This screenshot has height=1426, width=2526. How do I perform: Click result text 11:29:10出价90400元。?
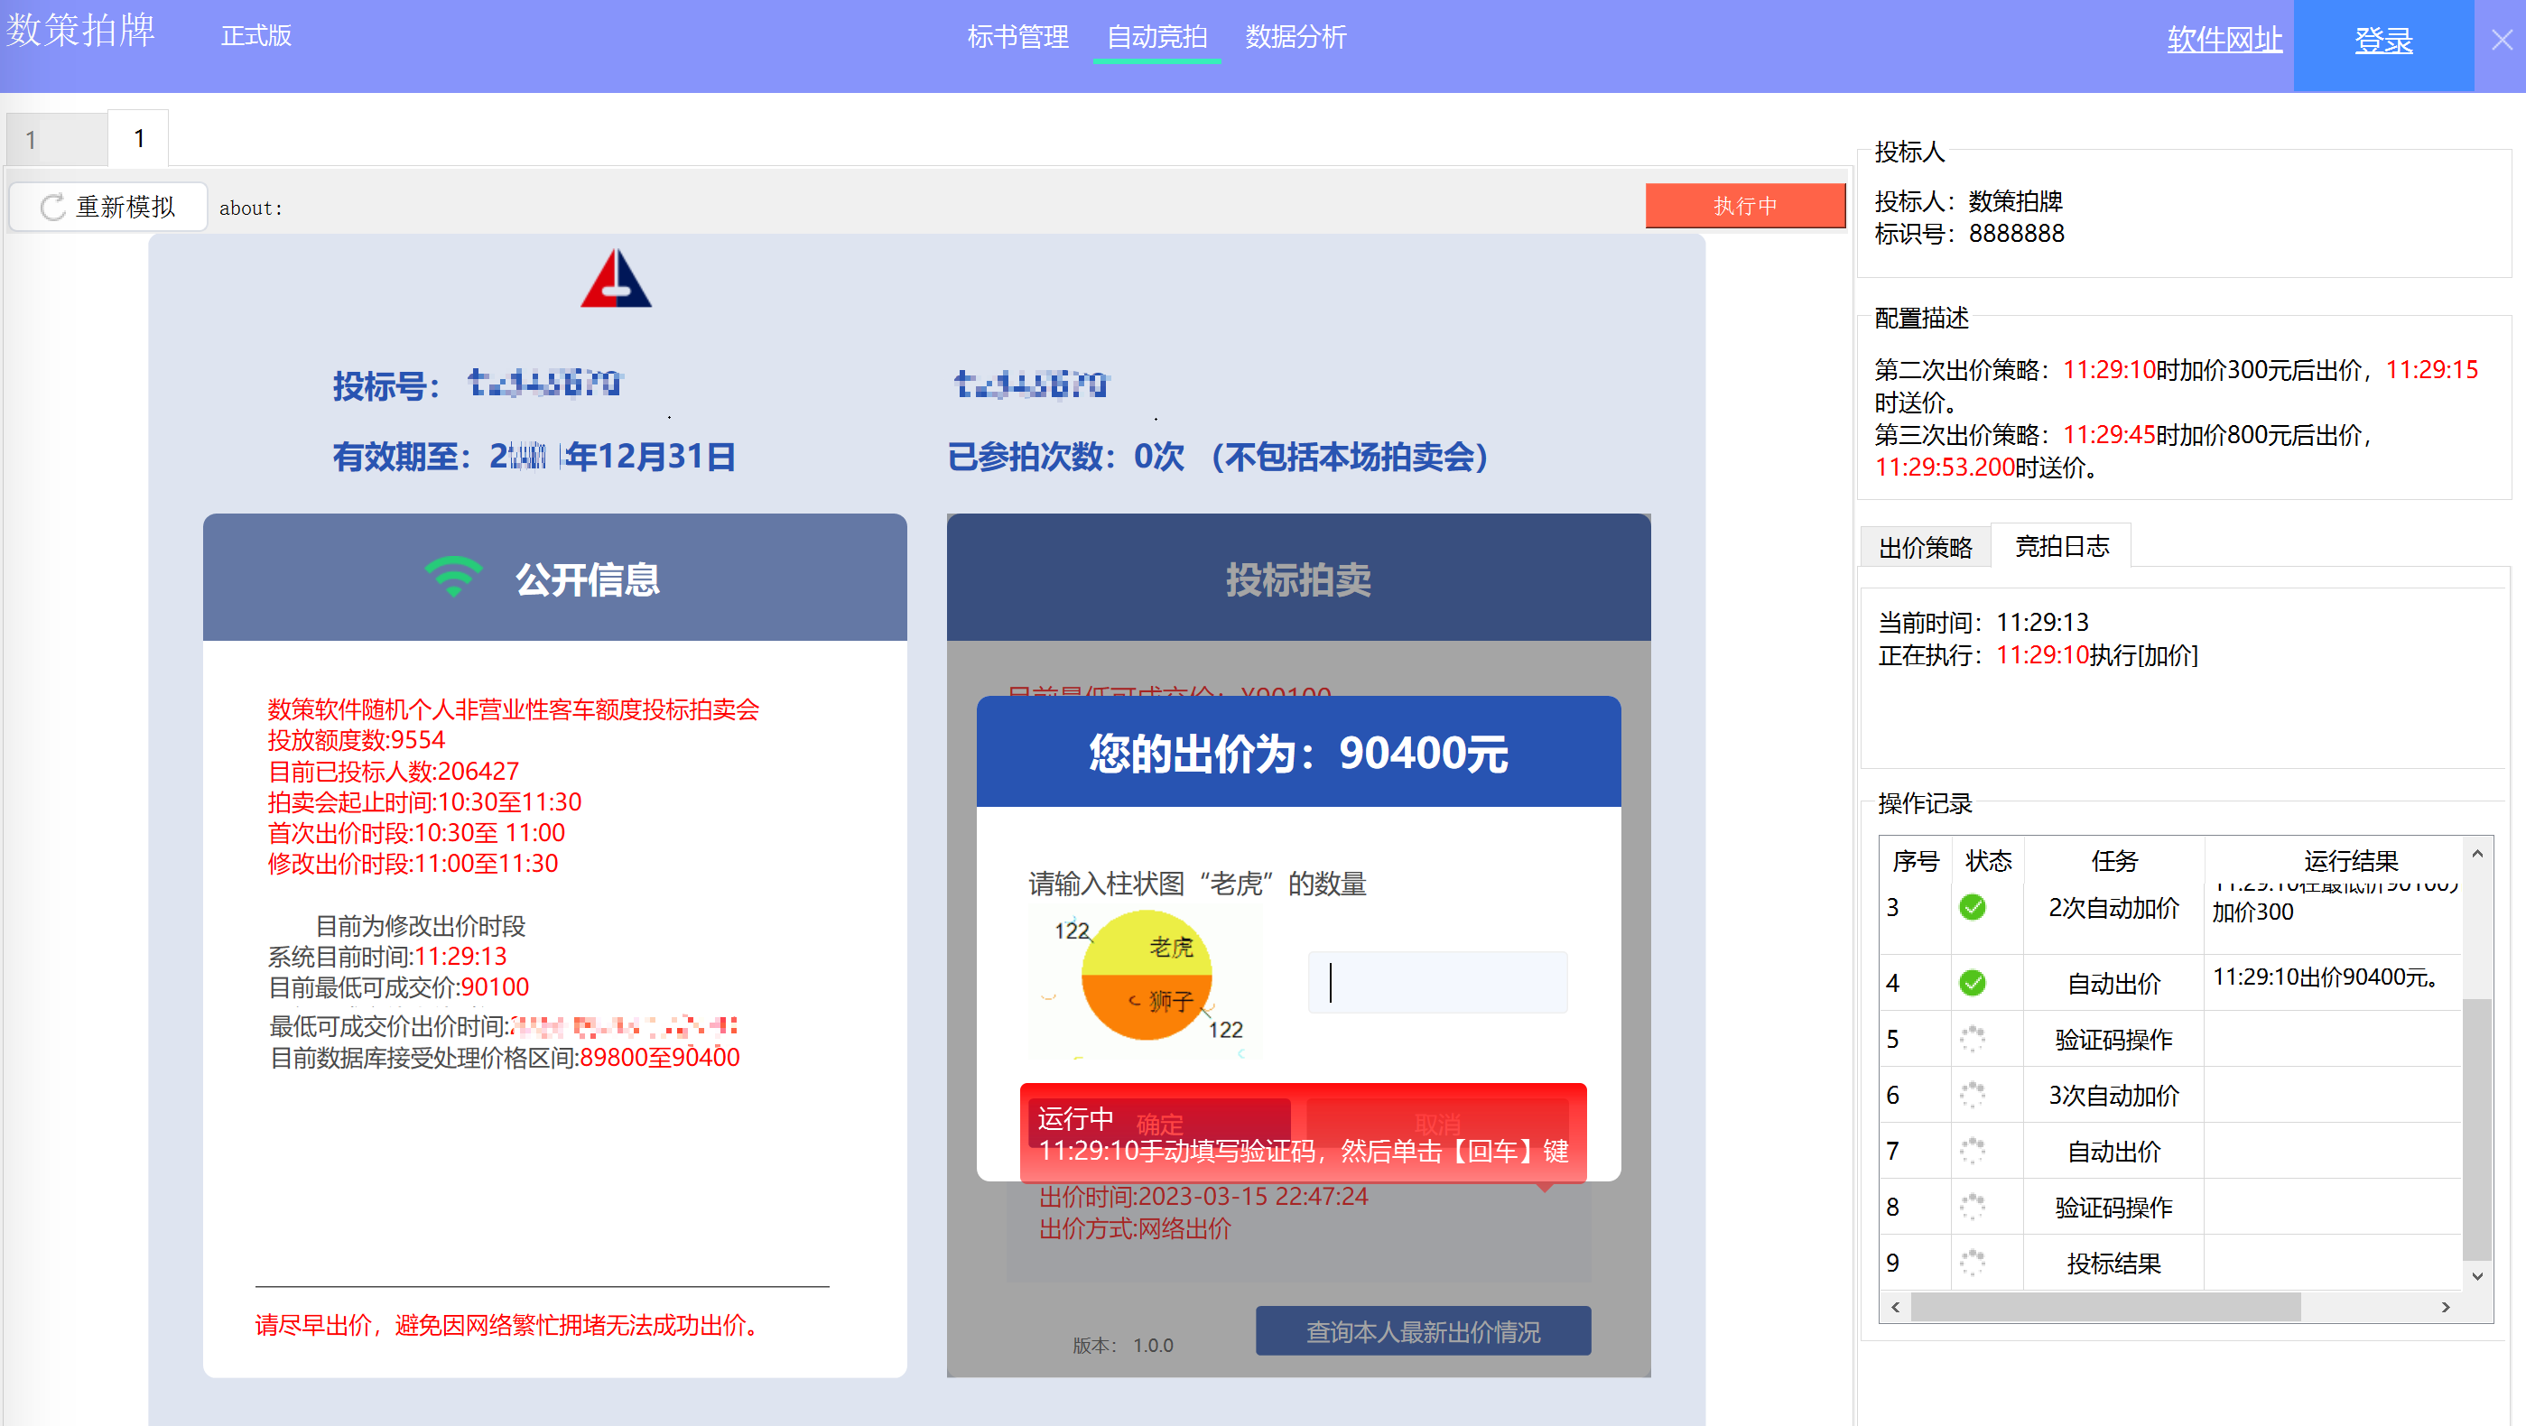[x=2326, y=977]
